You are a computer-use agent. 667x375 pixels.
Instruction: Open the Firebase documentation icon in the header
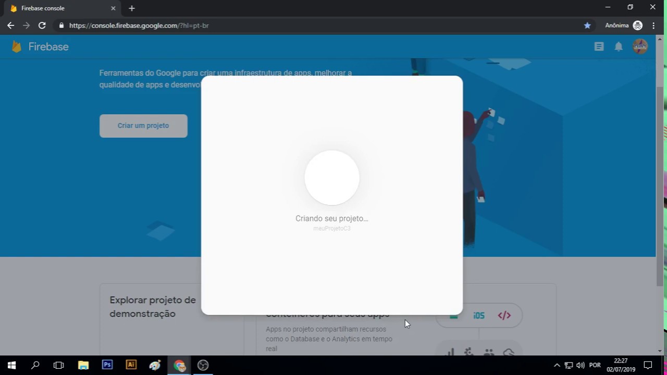click(599, 47)
